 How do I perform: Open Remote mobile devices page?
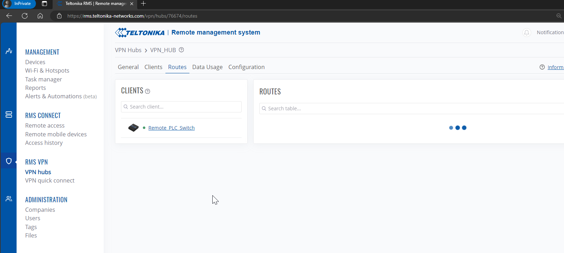pos(56,134)
